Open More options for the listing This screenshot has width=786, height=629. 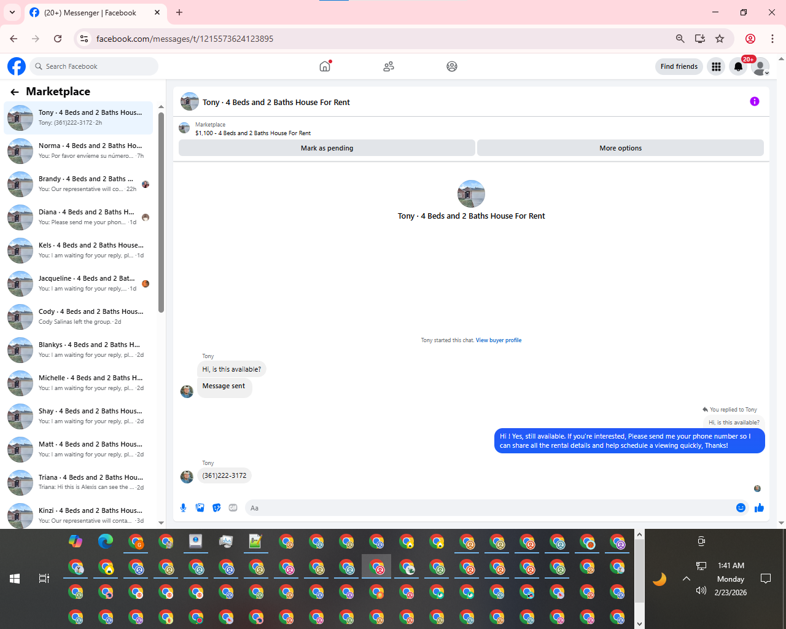click(620, 148)
